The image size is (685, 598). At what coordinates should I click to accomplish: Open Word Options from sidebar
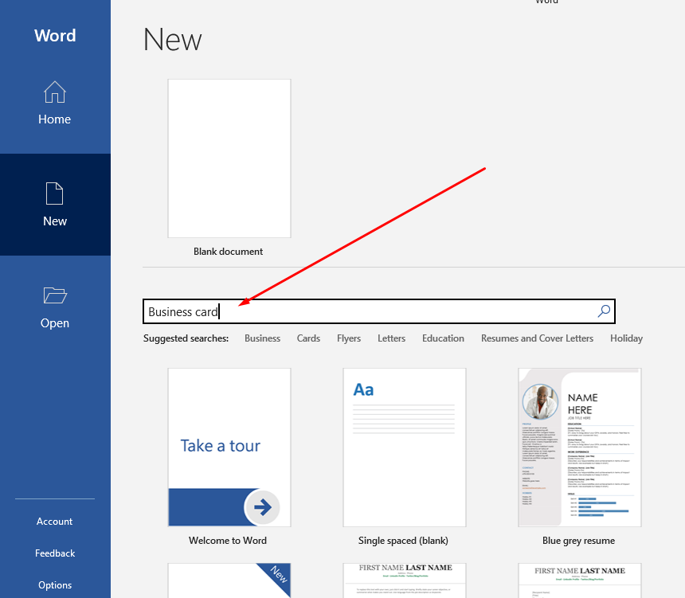[x=54, y=585]
